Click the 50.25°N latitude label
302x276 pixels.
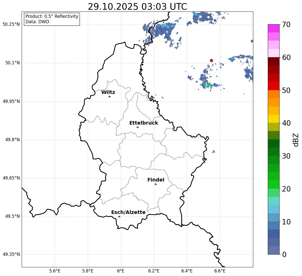coord(11,25)
